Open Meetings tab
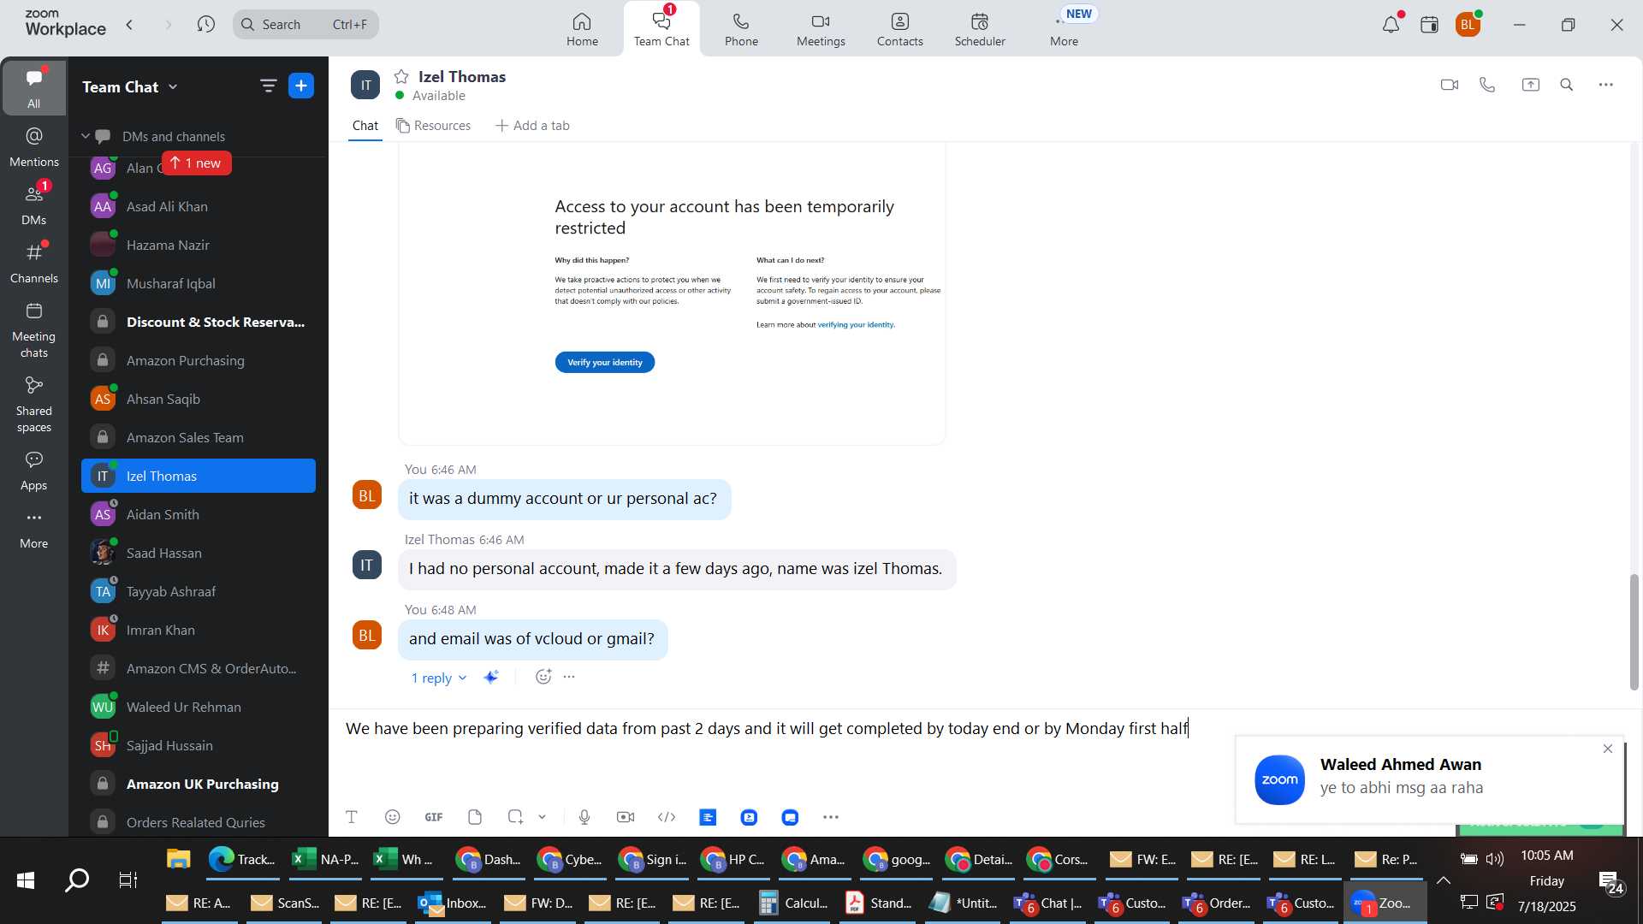Screen dimensions: 1643x924 [x=821, y=29]
